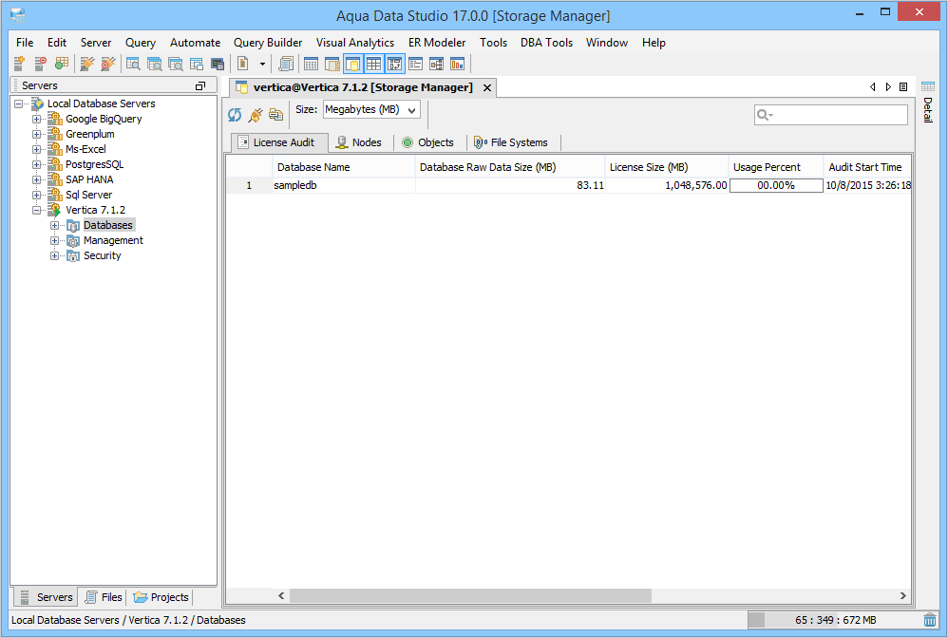The width and height of the screenshot is (948, 638).
Task: Switch to the Servers bottom tab
Action: pos(47,597)
